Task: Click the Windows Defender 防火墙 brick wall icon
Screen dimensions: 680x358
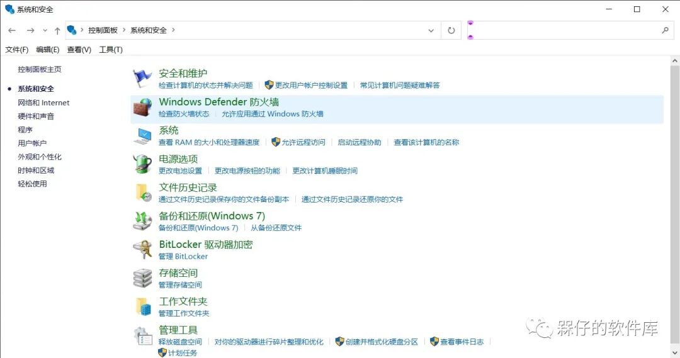Action: [x=142, y=107]
